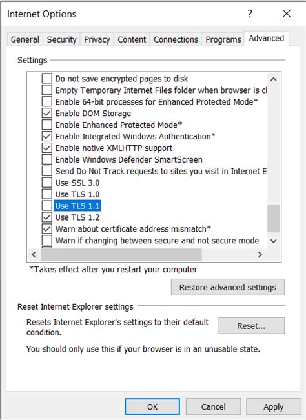Select the 'Use SSL 3.0' label text
This screenshot has height=420, width=306.
77,183
